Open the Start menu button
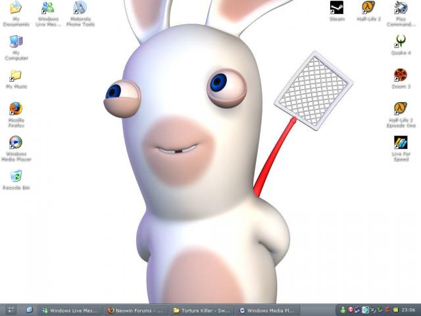The image size is (421, 316). coord(11,310)
